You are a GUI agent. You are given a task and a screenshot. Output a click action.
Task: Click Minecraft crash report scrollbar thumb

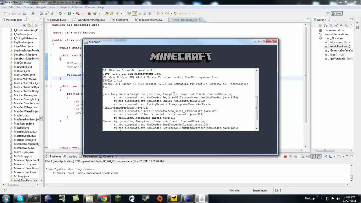pyautogui.click(x=256, y=108)
